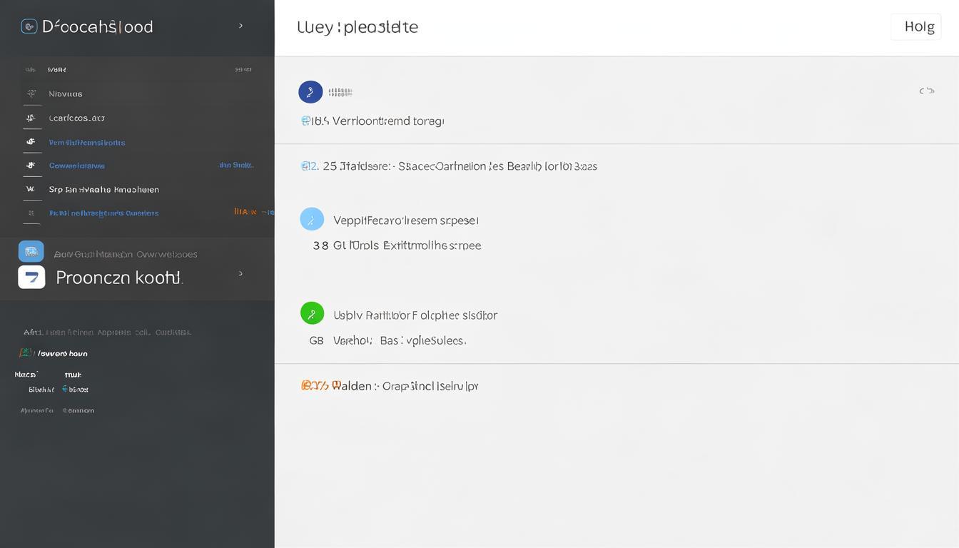Select the Srp sidebar menu entry
959x548 pixels.
click(103, 190)
